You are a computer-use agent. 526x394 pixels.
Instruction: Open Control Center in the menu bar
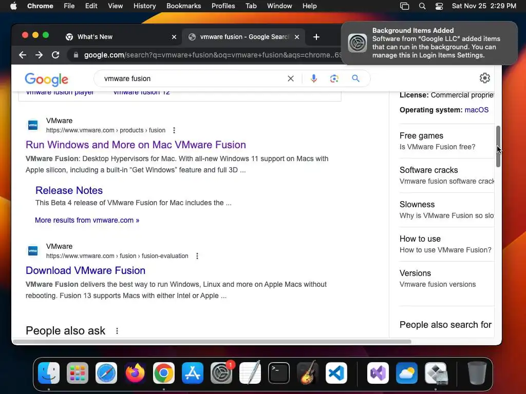click(439, 6)
